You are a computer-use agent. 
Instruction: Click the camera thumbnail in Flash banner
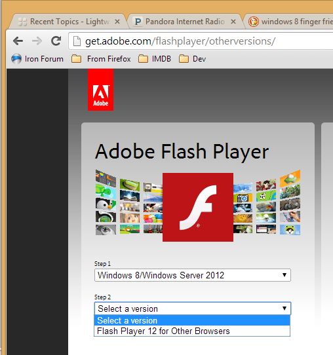243,198
